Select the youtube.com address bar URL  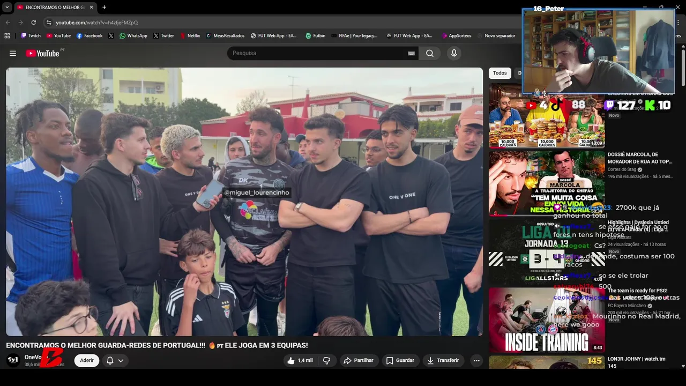[x=97, y=23]
